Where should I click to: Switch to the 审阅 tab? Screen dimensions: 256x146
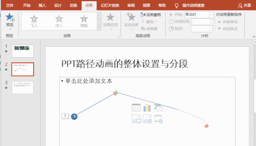point(131,5)
